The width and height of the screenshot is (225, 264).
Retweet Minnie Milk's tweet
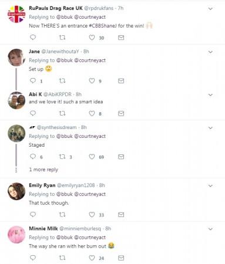[x=62, y=258]
